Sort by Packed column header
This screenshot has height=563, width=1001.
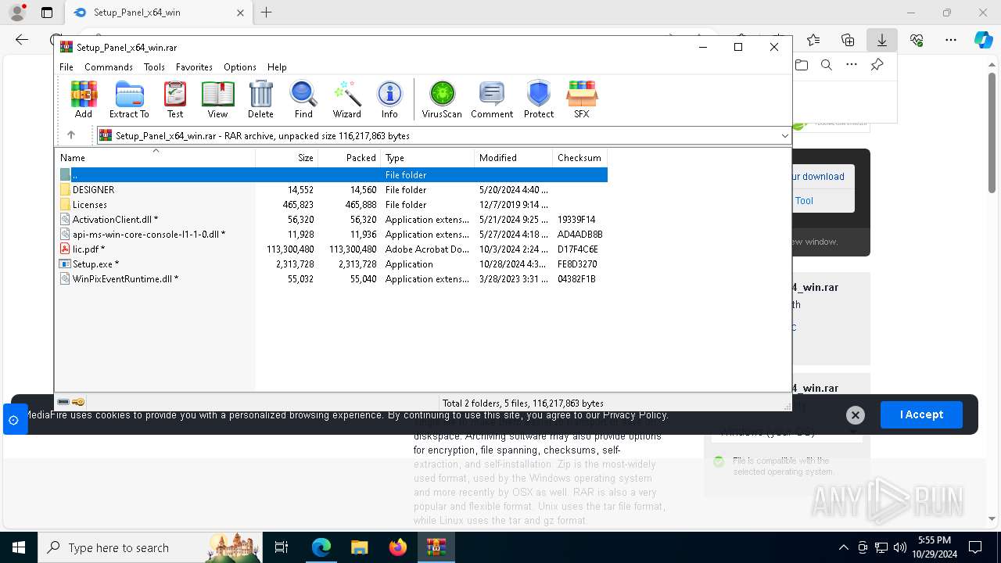coord(350,157)
